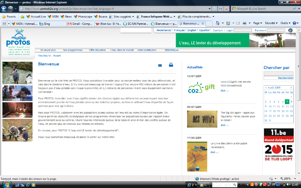
Task: Expand Sites suggérés dropdown
Action: click(x=133, y=17)
